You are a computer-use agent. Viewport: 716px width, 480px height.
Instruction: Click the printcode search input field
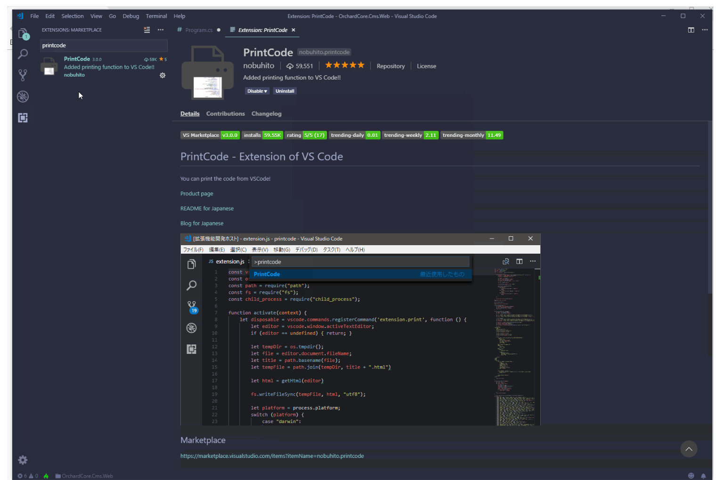tap(104, 45)
